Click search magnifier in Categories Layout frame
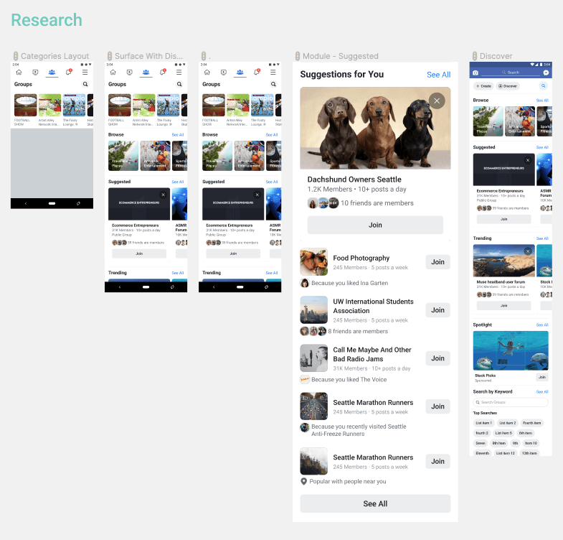Image resolution: width=563 pixels, height=540 pixels. point(85,84)
